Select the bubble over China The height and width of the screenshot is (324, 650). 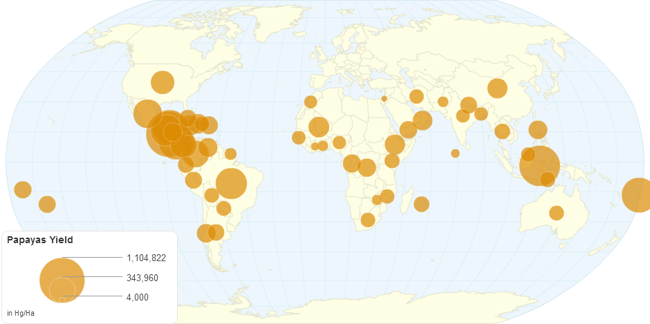tap(497, 88)
